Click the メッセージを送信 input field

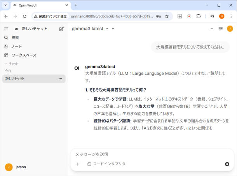click(x=152, y=154)
